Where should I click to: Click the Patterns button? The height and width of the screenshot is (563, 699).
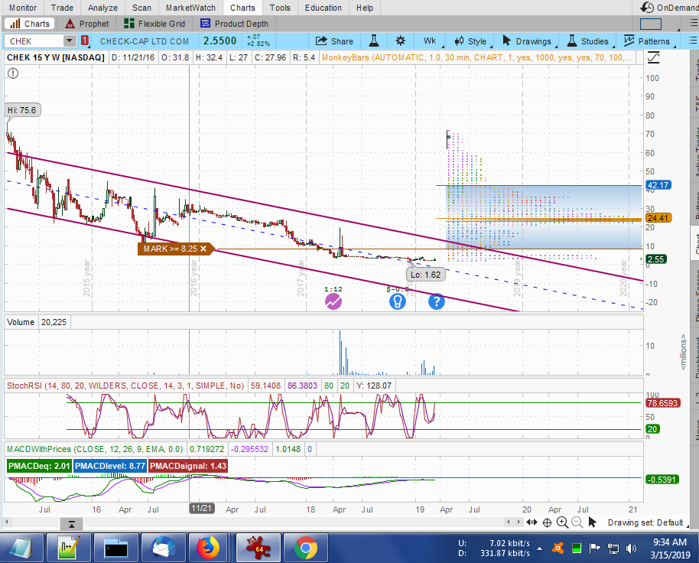click(x=646, y=41)
